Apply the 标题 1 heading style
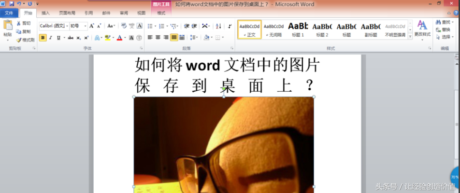The width and height of the screenshot is (460, 193). (x=298, y=29)
